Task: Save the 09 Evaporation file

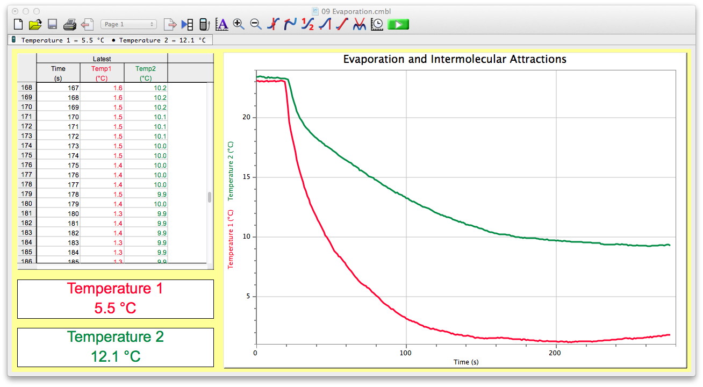Action: [52, 24]
